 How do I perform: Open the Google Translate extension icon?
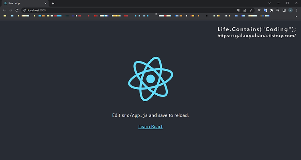click(x=265, y=10)
